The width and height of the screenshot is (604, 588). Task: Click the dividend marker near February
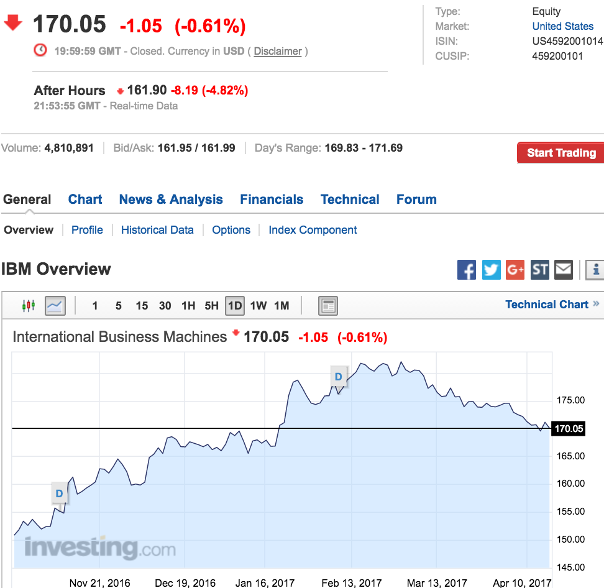click(x=339, y=377)
